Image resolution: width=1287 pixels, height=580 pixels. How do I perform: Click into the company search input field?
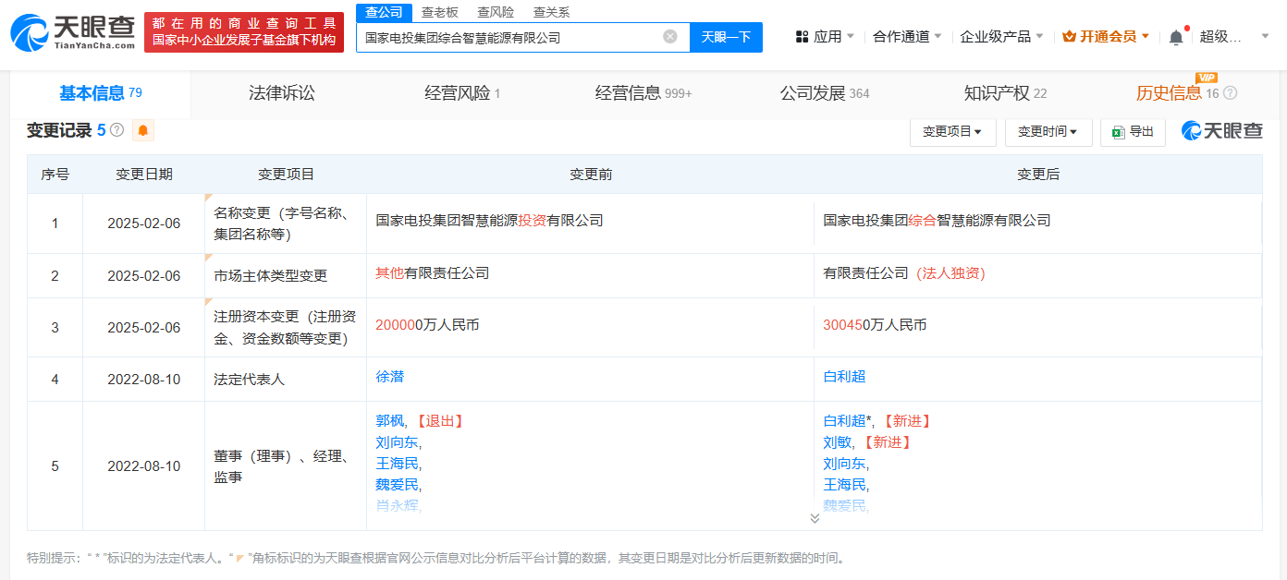[509, 38]
